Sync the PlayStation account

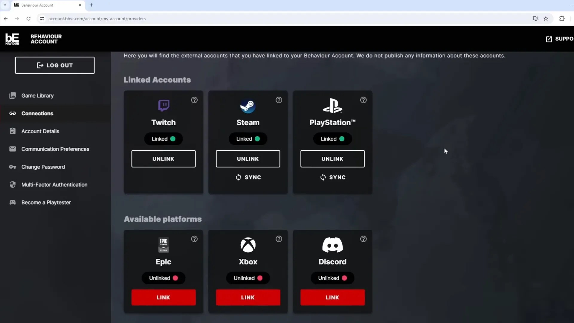pos(333,177)
